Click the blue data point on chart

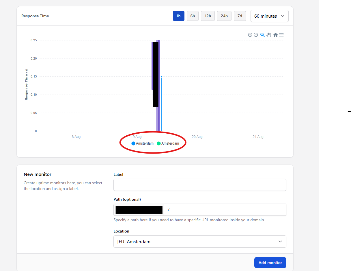point(161,77)
